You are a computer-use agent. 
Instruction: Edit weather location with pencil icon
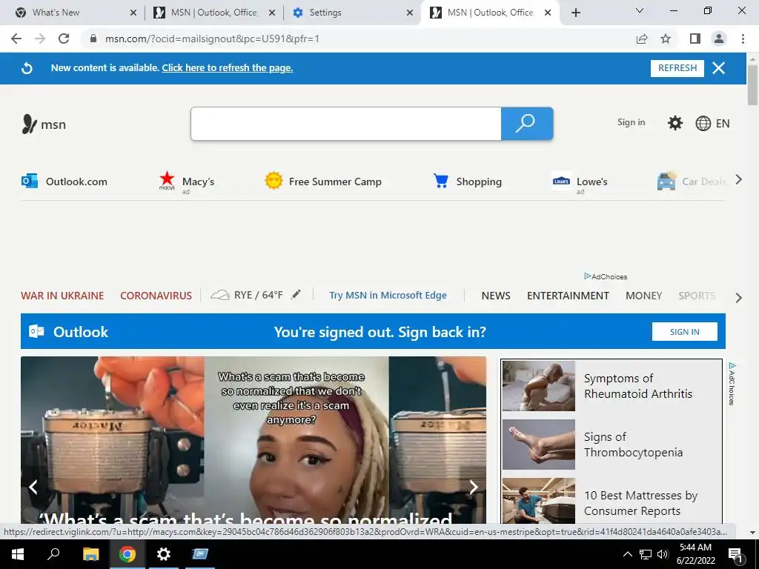(296, 294)
